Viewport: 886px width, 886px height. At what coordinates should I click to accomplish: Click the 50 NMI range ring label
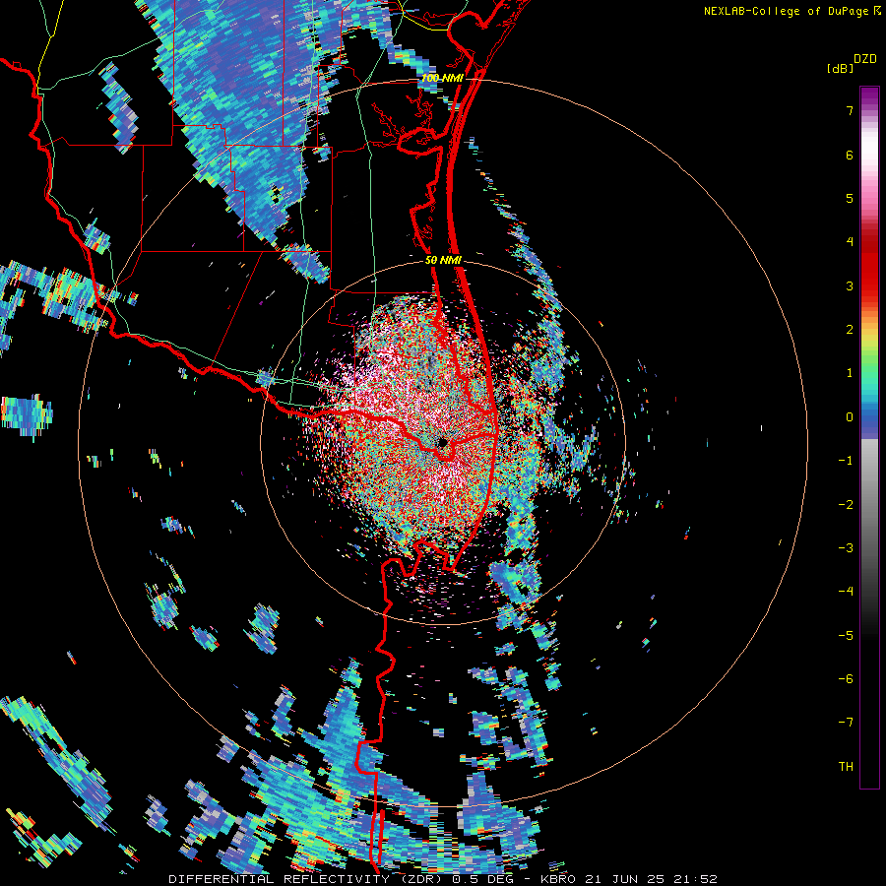coord(444,261)
